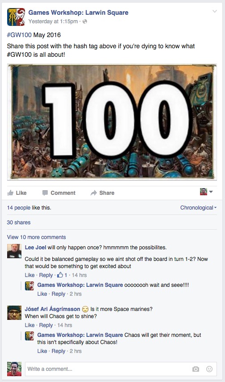Screen dimensions: 225x382
Task: Open the Chronological comment sort dropdown
Action: tap(199, 208)
